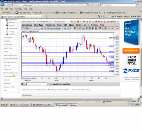Click the green connection status icon
The height and width of the screenshot is (132, 142).
[22, 84]
